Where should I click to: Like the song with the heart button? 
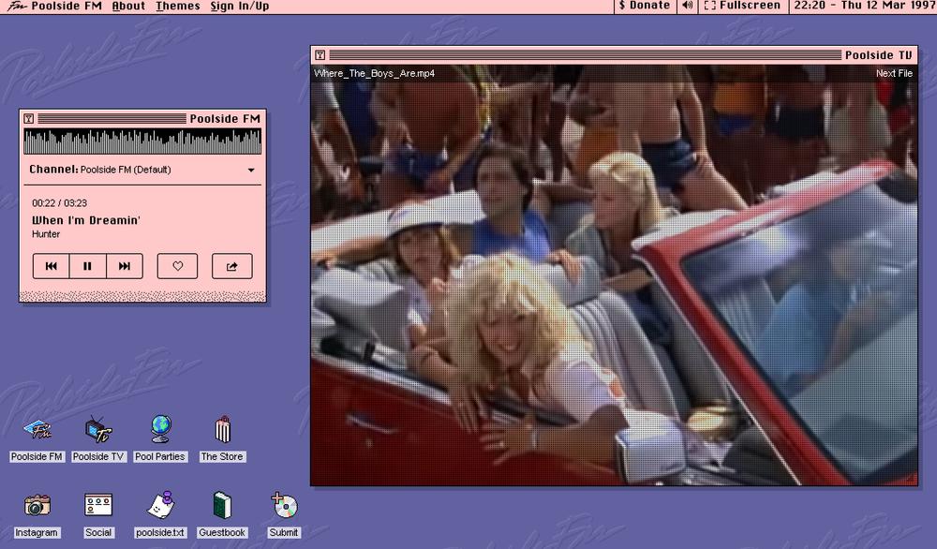(177, 266)
